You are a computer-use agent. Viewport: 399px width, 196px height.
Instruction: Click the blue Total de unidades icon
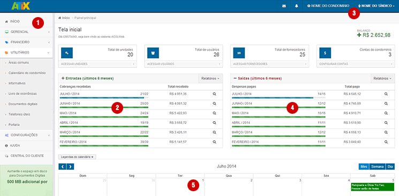[x=67, y=53]
